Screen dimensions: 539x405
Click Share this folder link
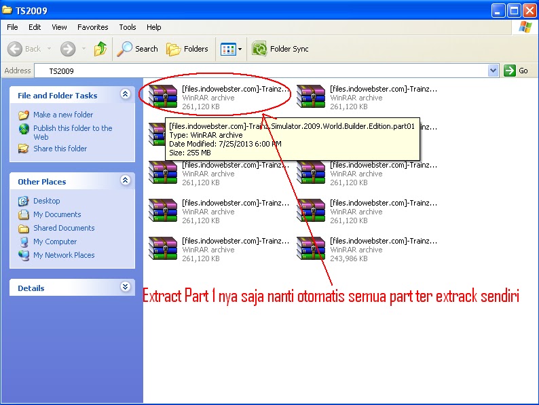(60, 149)
